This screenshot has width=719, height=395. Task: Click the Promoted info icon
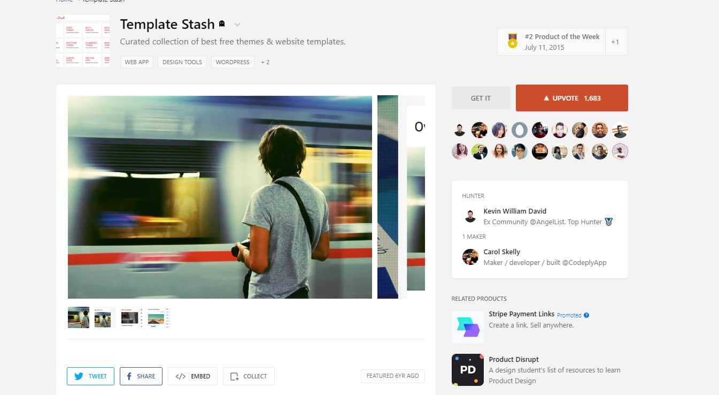coord(586,315)
